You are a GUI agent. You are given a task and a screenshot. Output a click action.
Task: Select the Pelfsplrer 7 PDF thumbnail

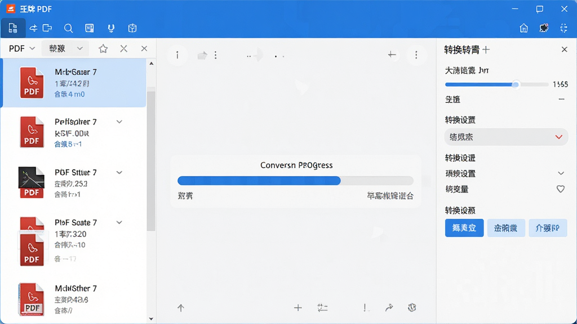coord(32,132)
